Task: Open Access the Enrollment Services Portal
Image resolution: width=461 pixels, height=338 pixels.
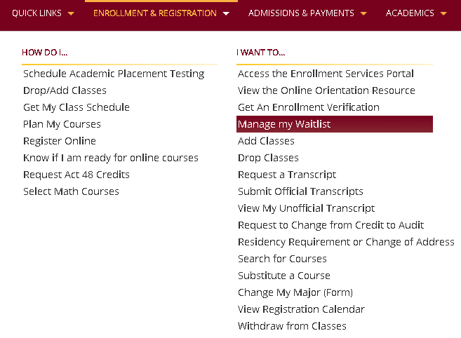Action: tap(326, 74)
